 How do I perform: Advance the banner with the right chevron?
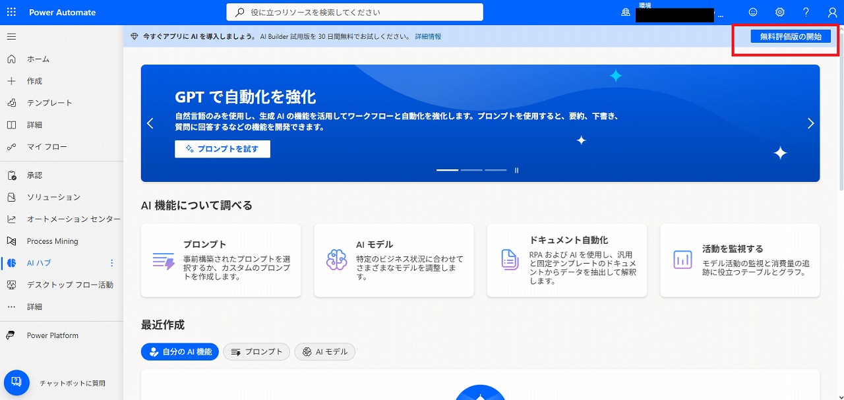pyautogui.click(x=810, y=123)
